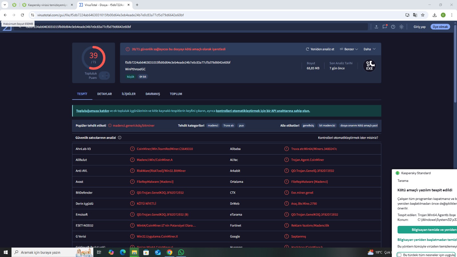The width and height of the screenshot is (457, 257).
Task: Click the alert icon beside KÖTÜ NİYETLİ
Action: (132, 204)
